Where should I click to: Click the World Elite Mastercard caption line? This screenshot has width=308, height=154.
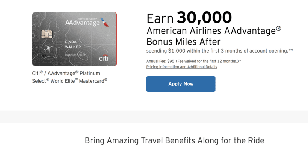[79, 80]
